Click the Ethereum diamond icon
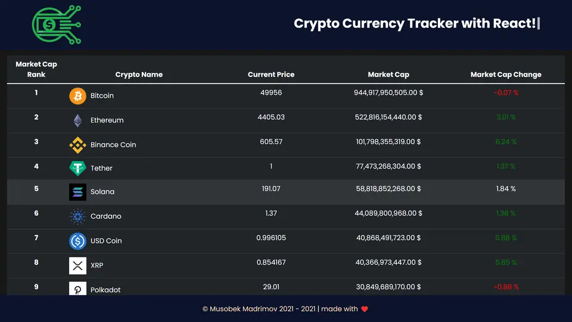The height and width of the screenshot is (322, 572). pyautogui.click(x=77, y=120)
